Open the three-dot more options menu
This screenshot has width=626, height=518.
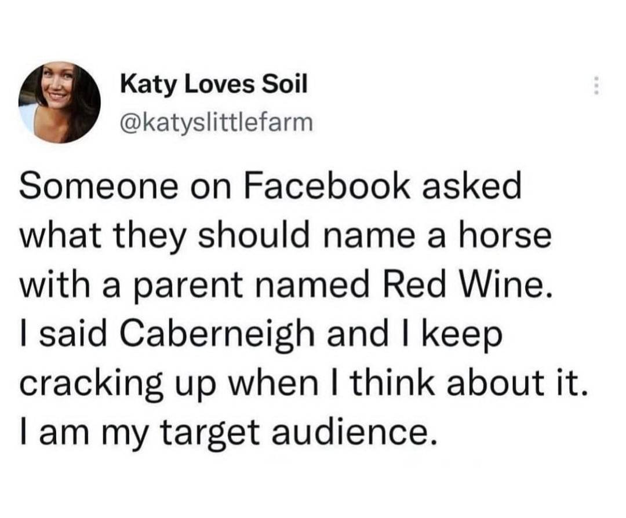click(x=595, y=88)
